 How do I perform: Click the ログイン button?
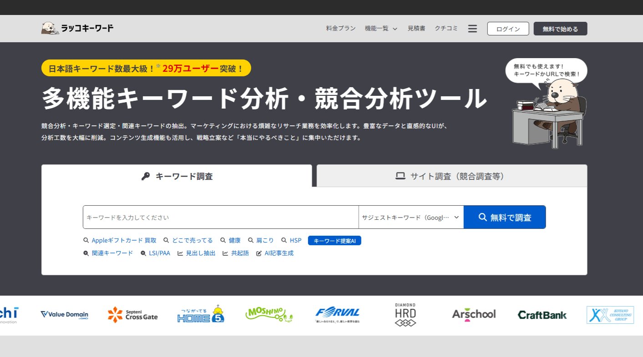click(x=508, y=29)
